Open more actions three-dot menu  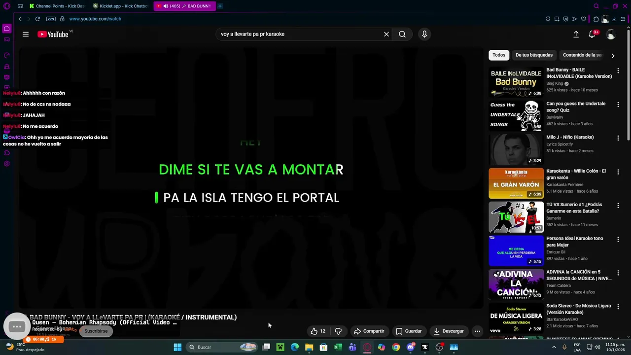point(477,331)
